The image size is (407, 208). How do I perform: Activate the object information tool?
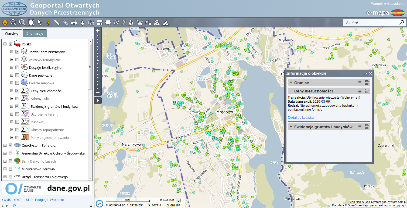point(48,23)
